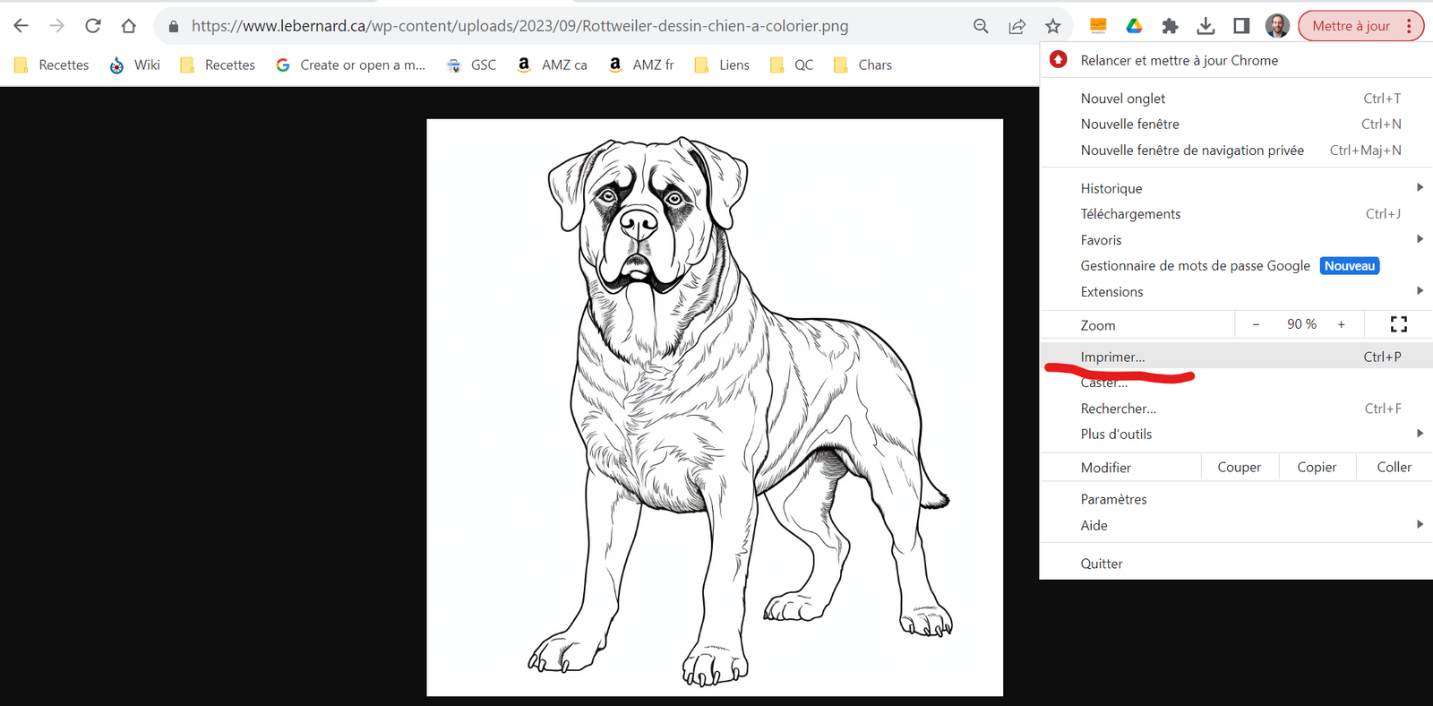
Task: Select Imprimer... from the menu
Action: (1112, 357)
